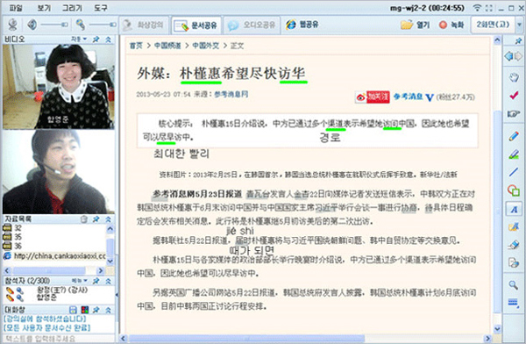Activate the hand pan tool

(514, 77)
